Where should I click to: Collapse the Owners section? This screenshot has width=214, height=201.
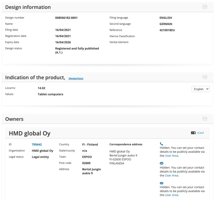(205, 118)
